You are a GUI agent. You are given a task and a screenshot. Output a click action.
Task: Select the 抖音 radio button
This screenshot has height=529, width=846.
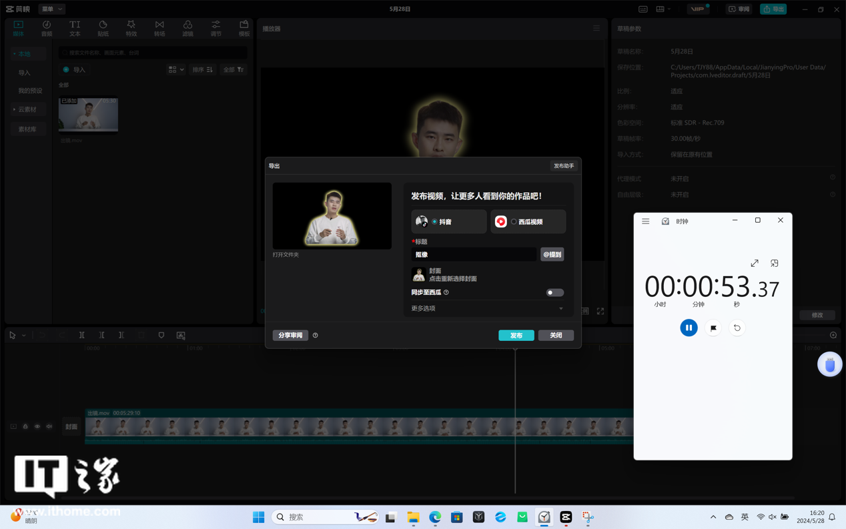[434, 221]
